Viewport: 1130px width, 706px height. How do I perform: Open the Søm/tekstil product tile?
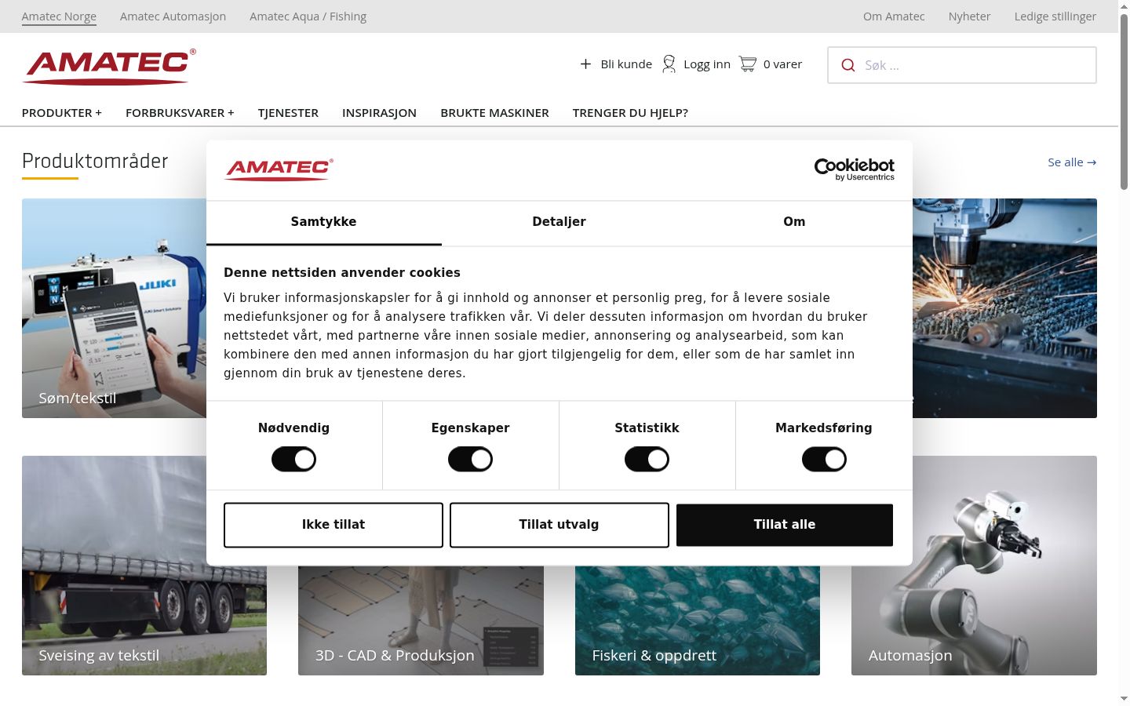click(115, 308)
